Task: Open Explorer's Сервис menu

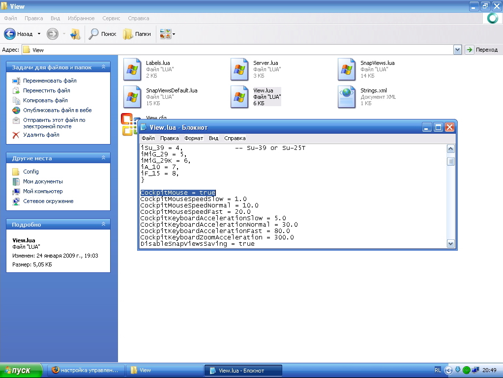Action: coord(111,18)
